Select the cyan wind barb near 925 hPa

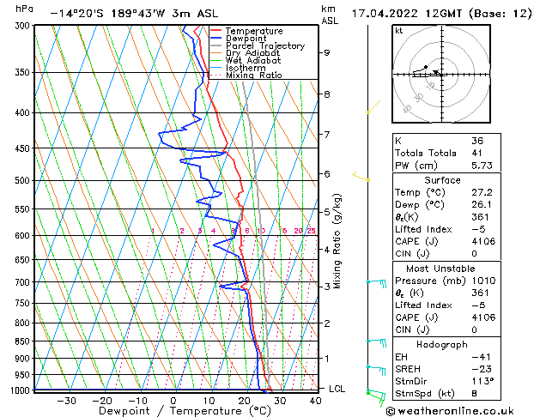(x=375, y=368)
